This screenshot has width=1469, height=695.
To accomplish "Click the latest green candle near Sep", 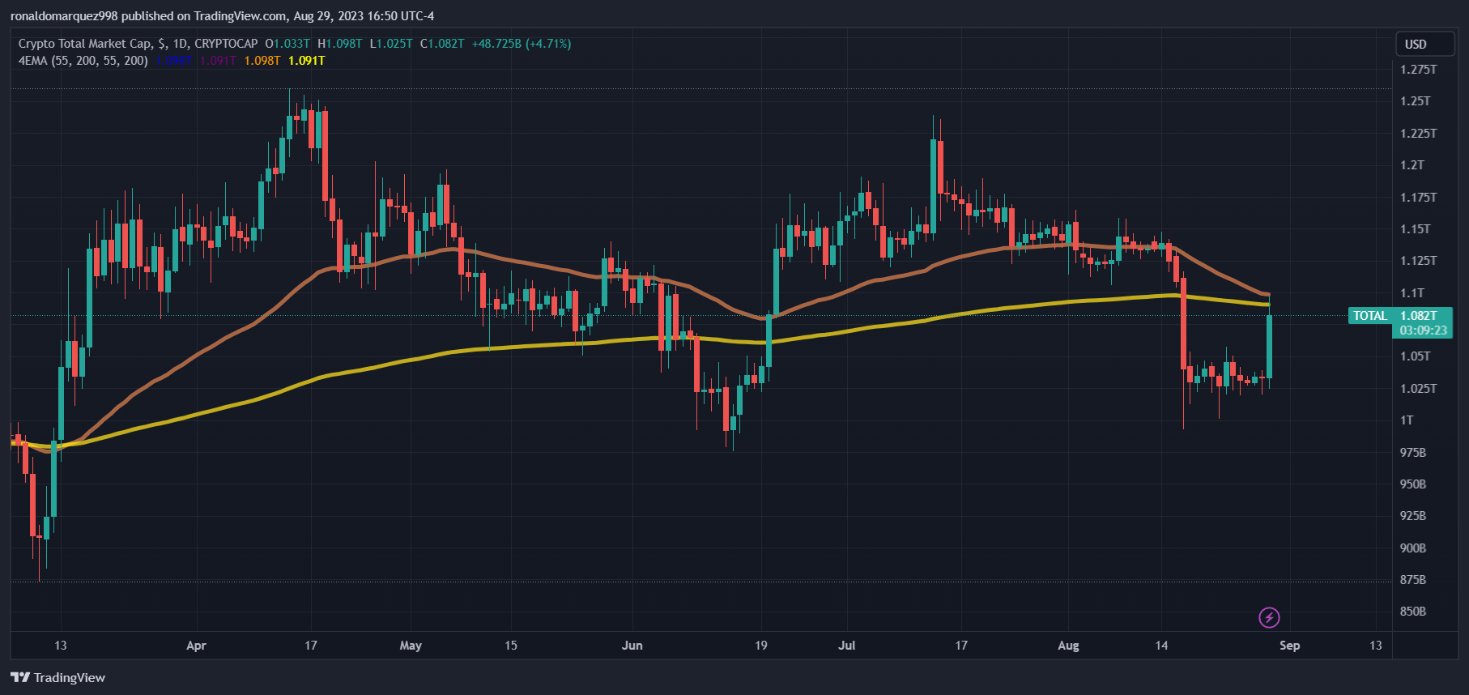I will (x=1269, y=347).
